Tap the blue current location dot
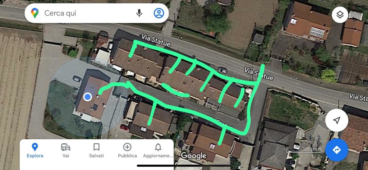The width and height of the screenshot is (368, 170). click(x=88, y=97)
